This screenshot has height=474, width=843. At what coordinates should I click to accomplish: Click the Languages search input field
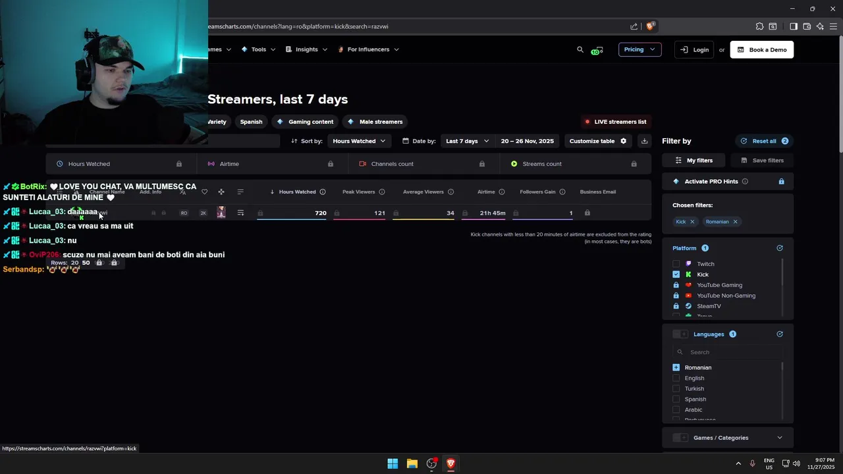point(728,352)
